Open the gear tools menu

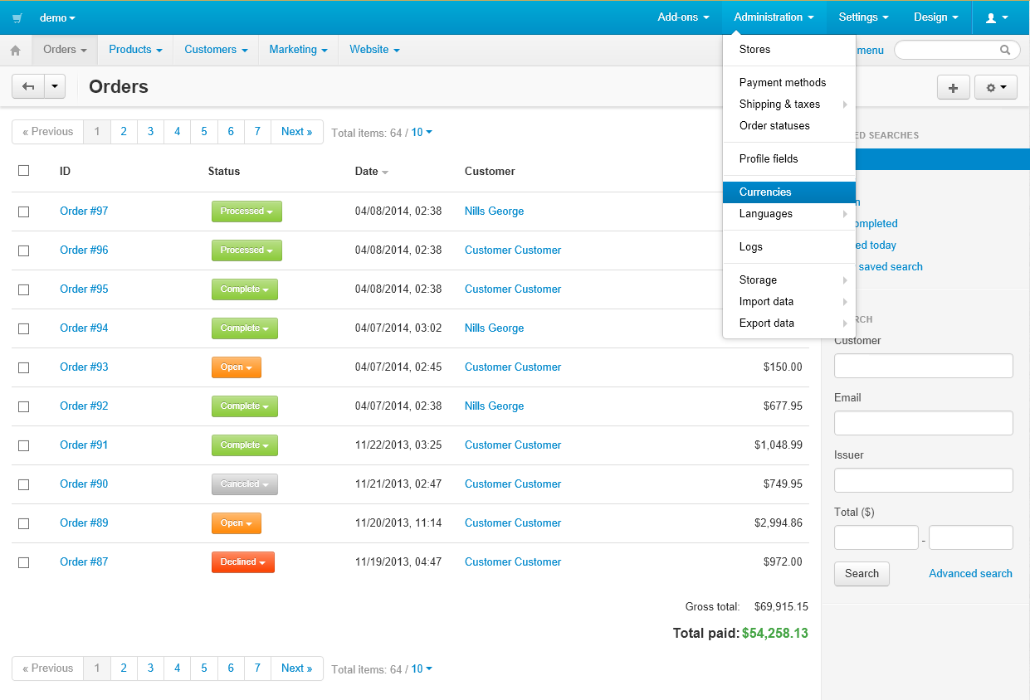pos(996,88)
